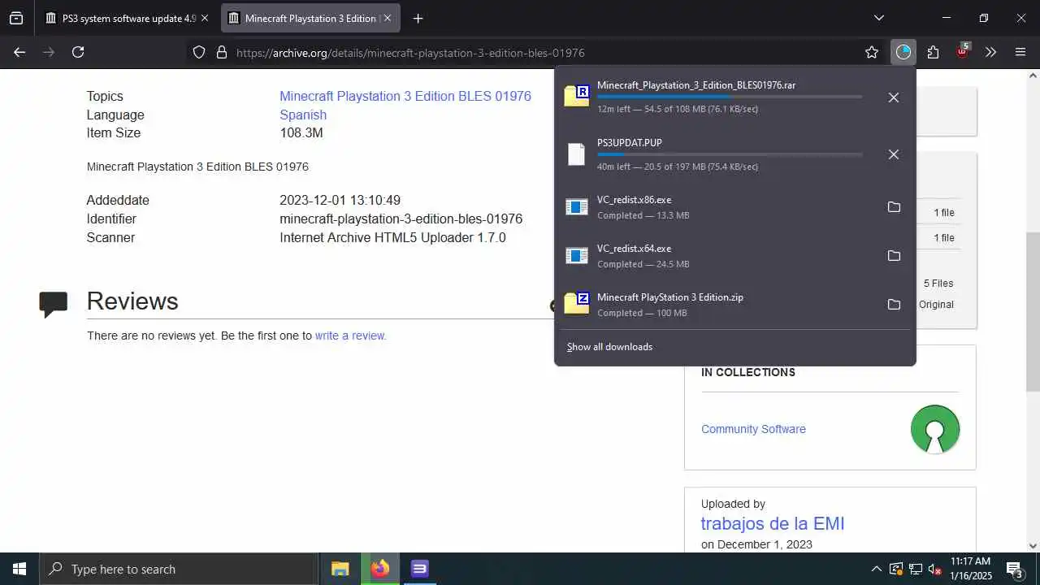The height and width of the screenshot is (585, 1040).
Task: Click VC_redist.x86.exe installer icon
Action: click(x=576, y=207)
